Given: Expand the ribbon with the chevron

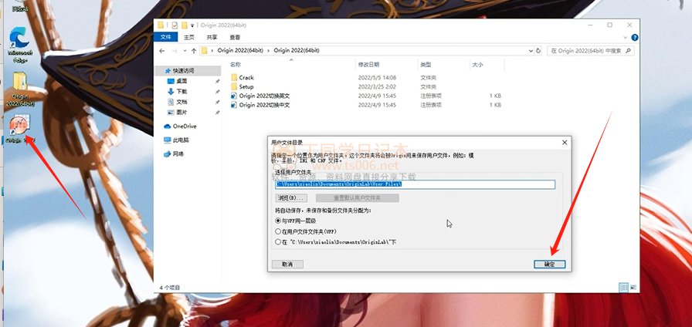Looking at the screenshot, I should point(626,38).
